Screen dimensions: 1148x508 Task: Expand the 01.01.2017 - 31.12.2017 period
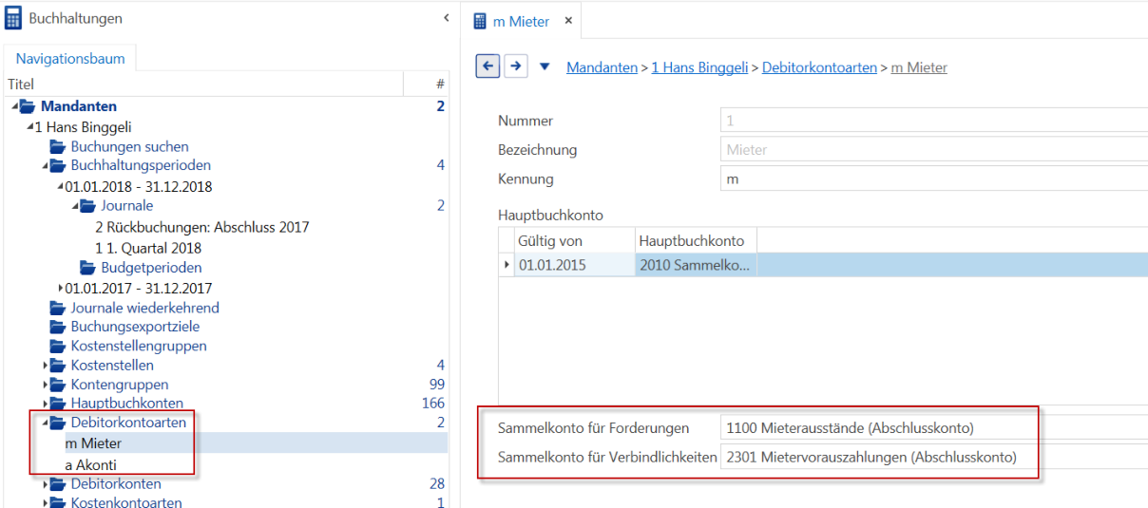tap(61, 288)
